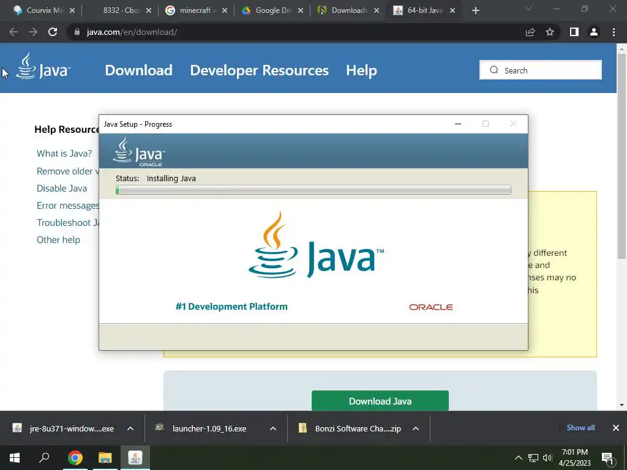The width and height of the screenshot is (627, 470).
Task: Click the Java installer taskbar icon
Action: pos(135,458)
